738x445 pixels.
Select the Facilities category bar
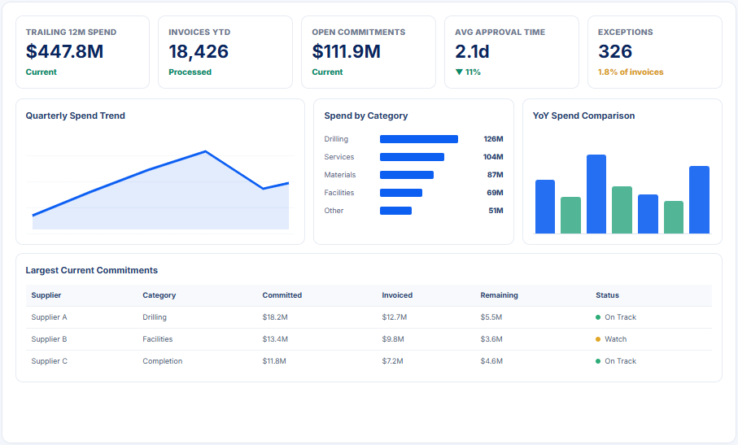coord(401,193)
